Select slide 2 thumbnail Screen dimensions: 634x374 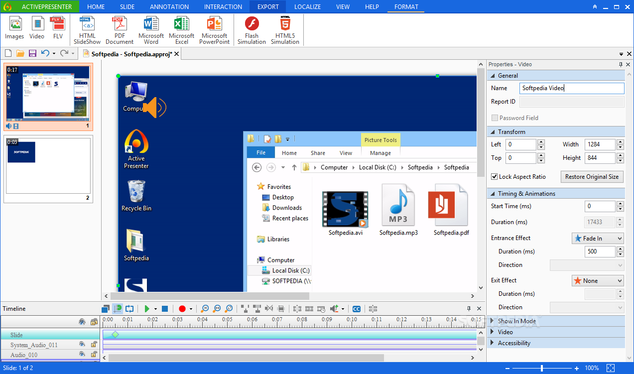[x=48, y=169]
